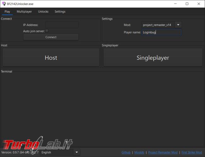The width and height of the screenshot is (205, 157).
Task: Click the BF2142Unlocker app icon in title bar
Action: 4,4
